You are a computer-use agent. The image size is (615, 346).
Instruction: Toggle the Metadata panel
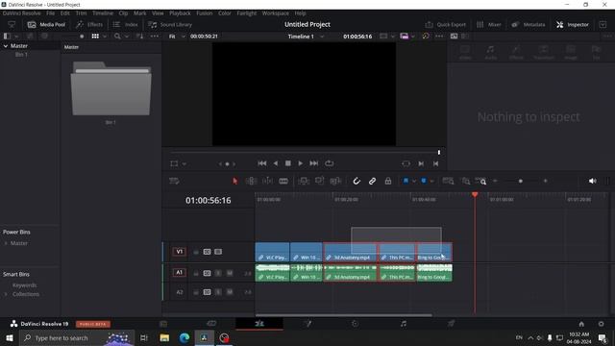click(x=529, y=24)
